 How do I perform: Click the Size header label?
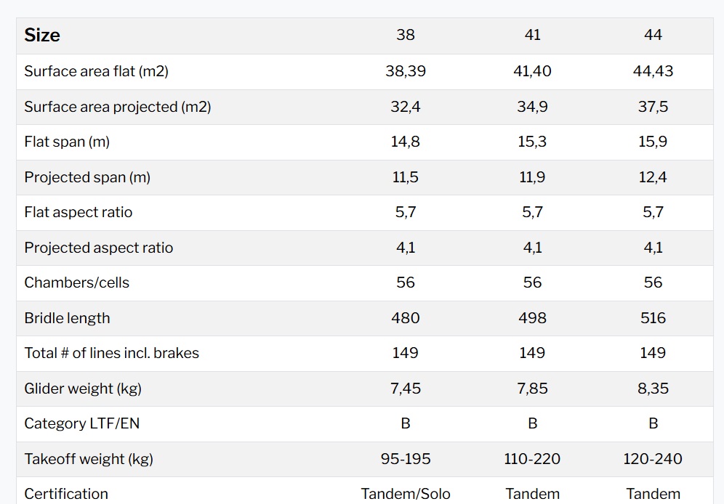(42, 36)
